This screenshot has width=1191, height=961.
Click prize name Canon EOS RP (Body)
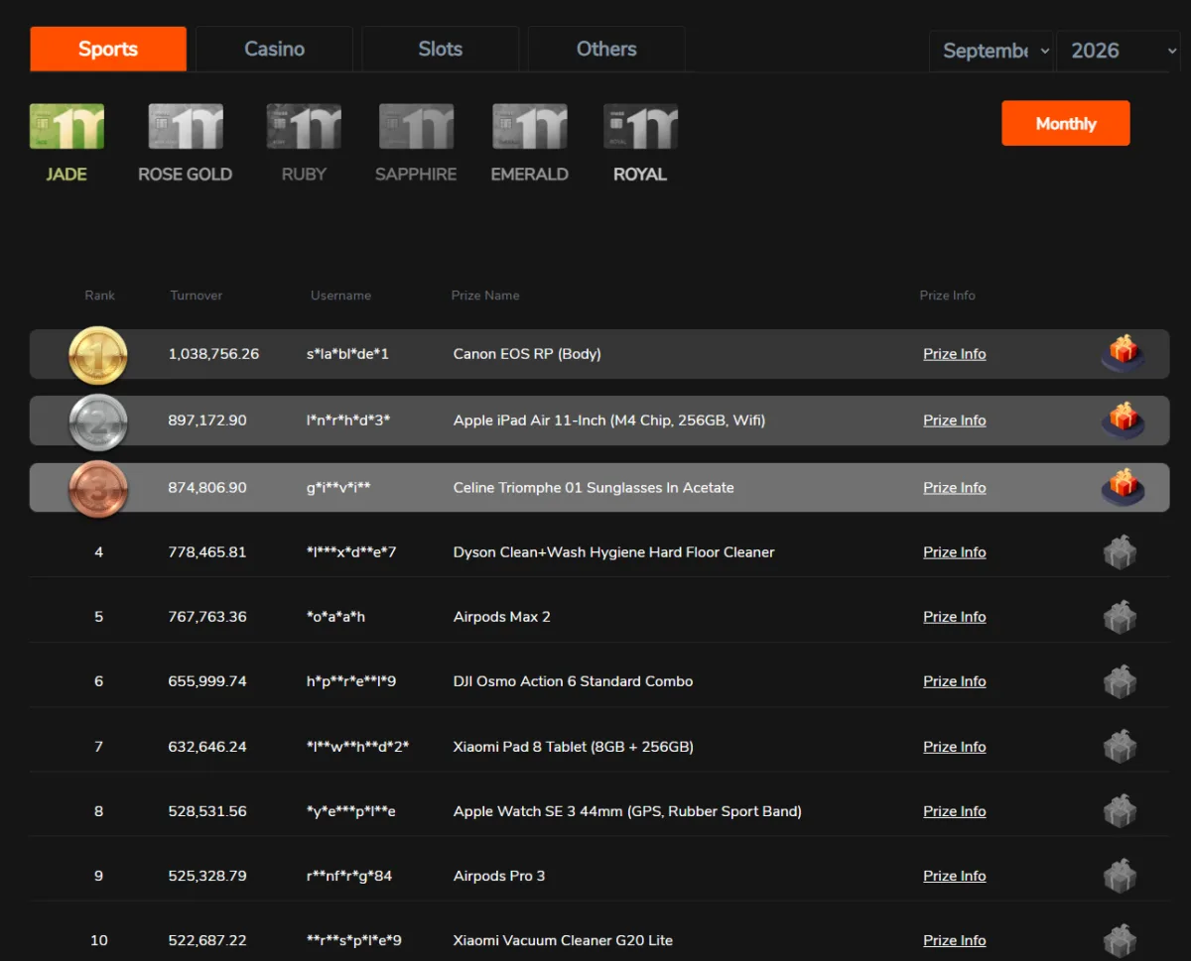[527, 354]
